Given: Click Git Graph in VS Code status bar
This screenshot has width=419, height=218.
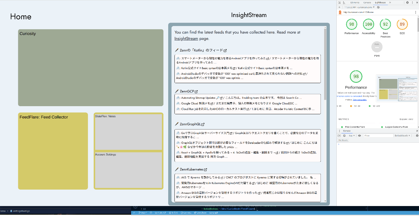Looking at the screenshot, I should tap(213, 213).
